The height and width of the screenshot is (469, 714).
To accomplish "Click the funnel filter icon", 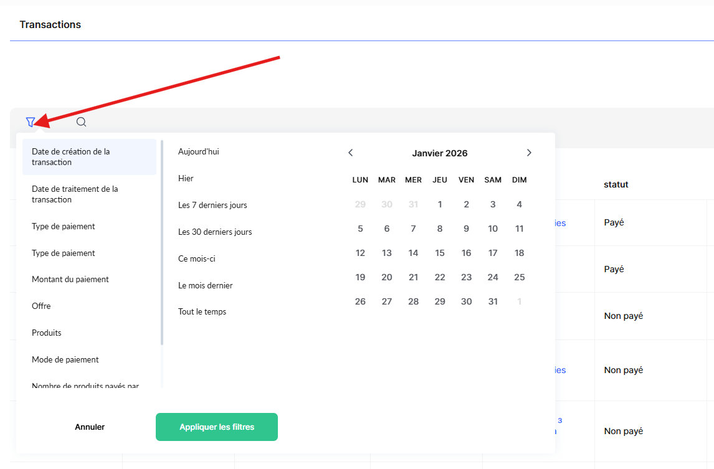I will [31, 122].
